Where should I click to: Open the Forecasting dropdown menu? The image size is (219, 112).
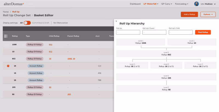pos(182,4)
